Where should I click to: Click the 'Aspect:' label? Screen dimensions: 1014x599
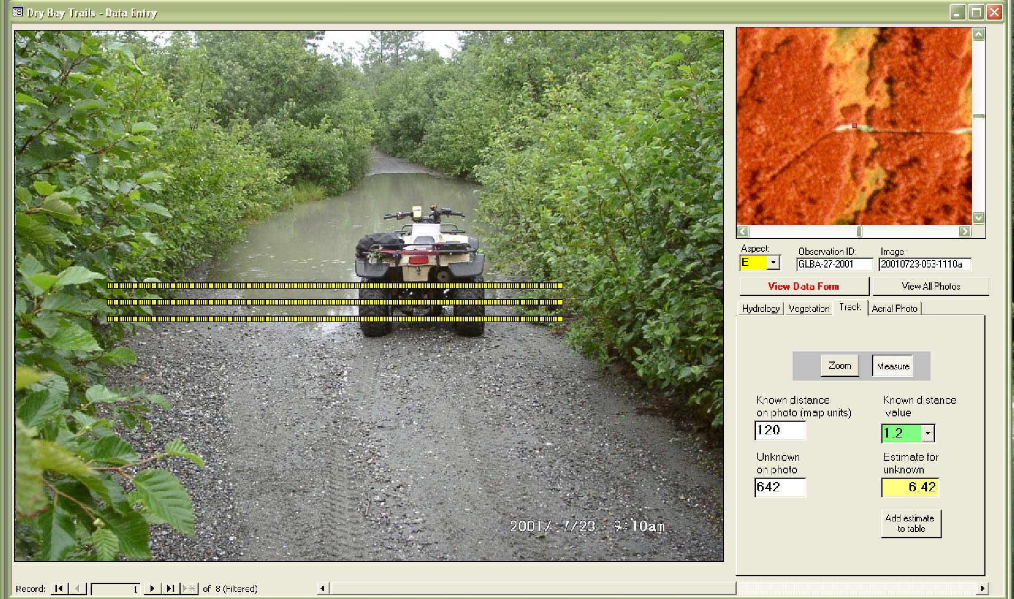[755, 249]
